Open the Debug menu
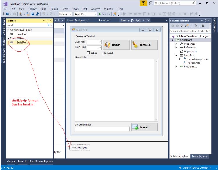This screenshot has width=218, height=170. (x=54, y=9)
